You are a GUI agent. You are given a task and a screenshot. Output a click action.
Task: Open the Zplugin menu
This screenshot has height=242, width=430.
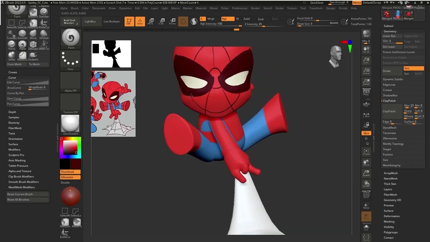tap(330, 8)
